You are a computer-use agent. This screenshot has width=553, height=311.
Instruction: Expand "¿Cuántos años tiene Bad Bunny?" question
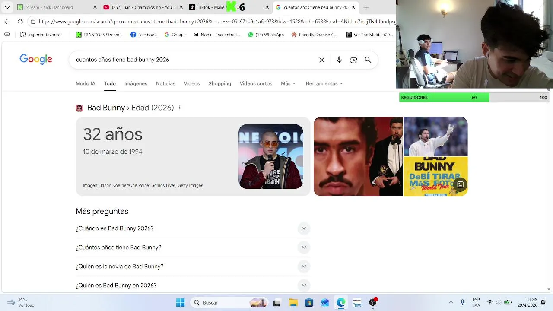click(193, 248)
